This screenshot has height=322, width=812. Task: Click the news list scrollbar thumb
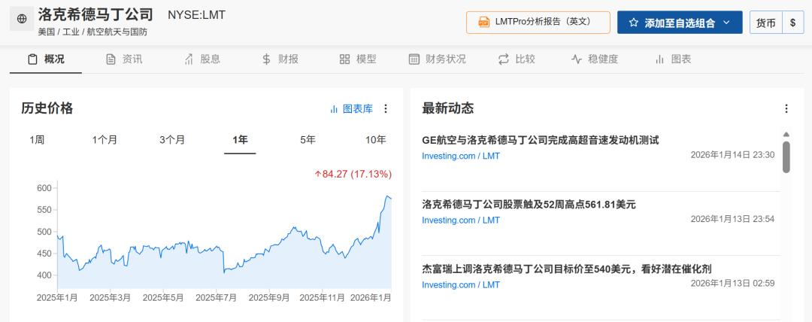click(x=786, y=157)
